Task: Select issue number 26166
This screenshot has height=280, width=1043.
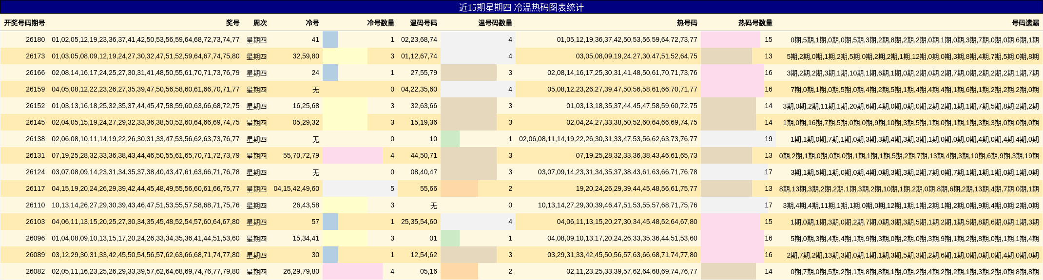Action: coord(35,73)
